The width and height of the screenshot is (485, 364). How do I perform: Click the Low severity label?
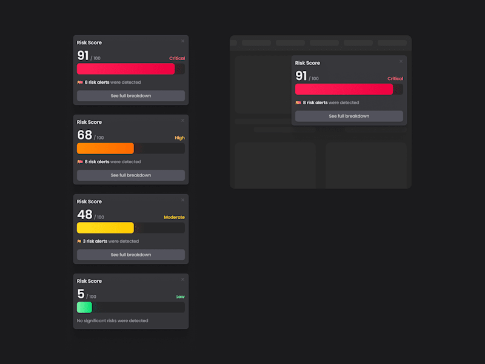point(180,297)
